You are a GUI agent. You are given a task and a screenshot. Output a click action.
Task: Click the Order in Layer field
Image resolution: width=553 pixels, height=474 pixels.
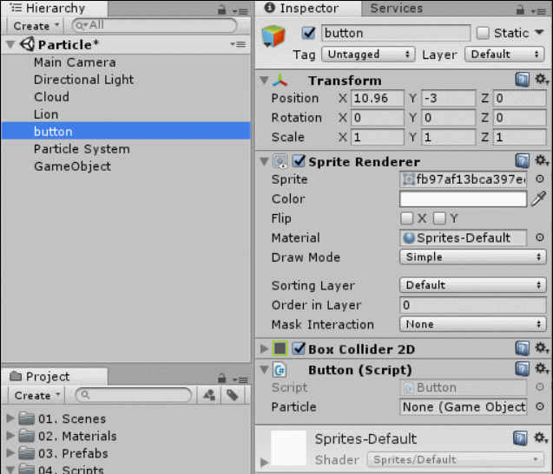(472, 305)
